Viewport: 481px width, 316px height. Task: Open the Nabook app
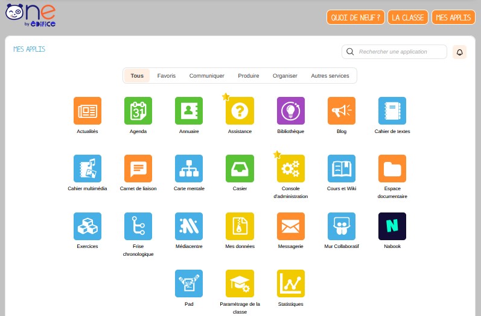392,226
